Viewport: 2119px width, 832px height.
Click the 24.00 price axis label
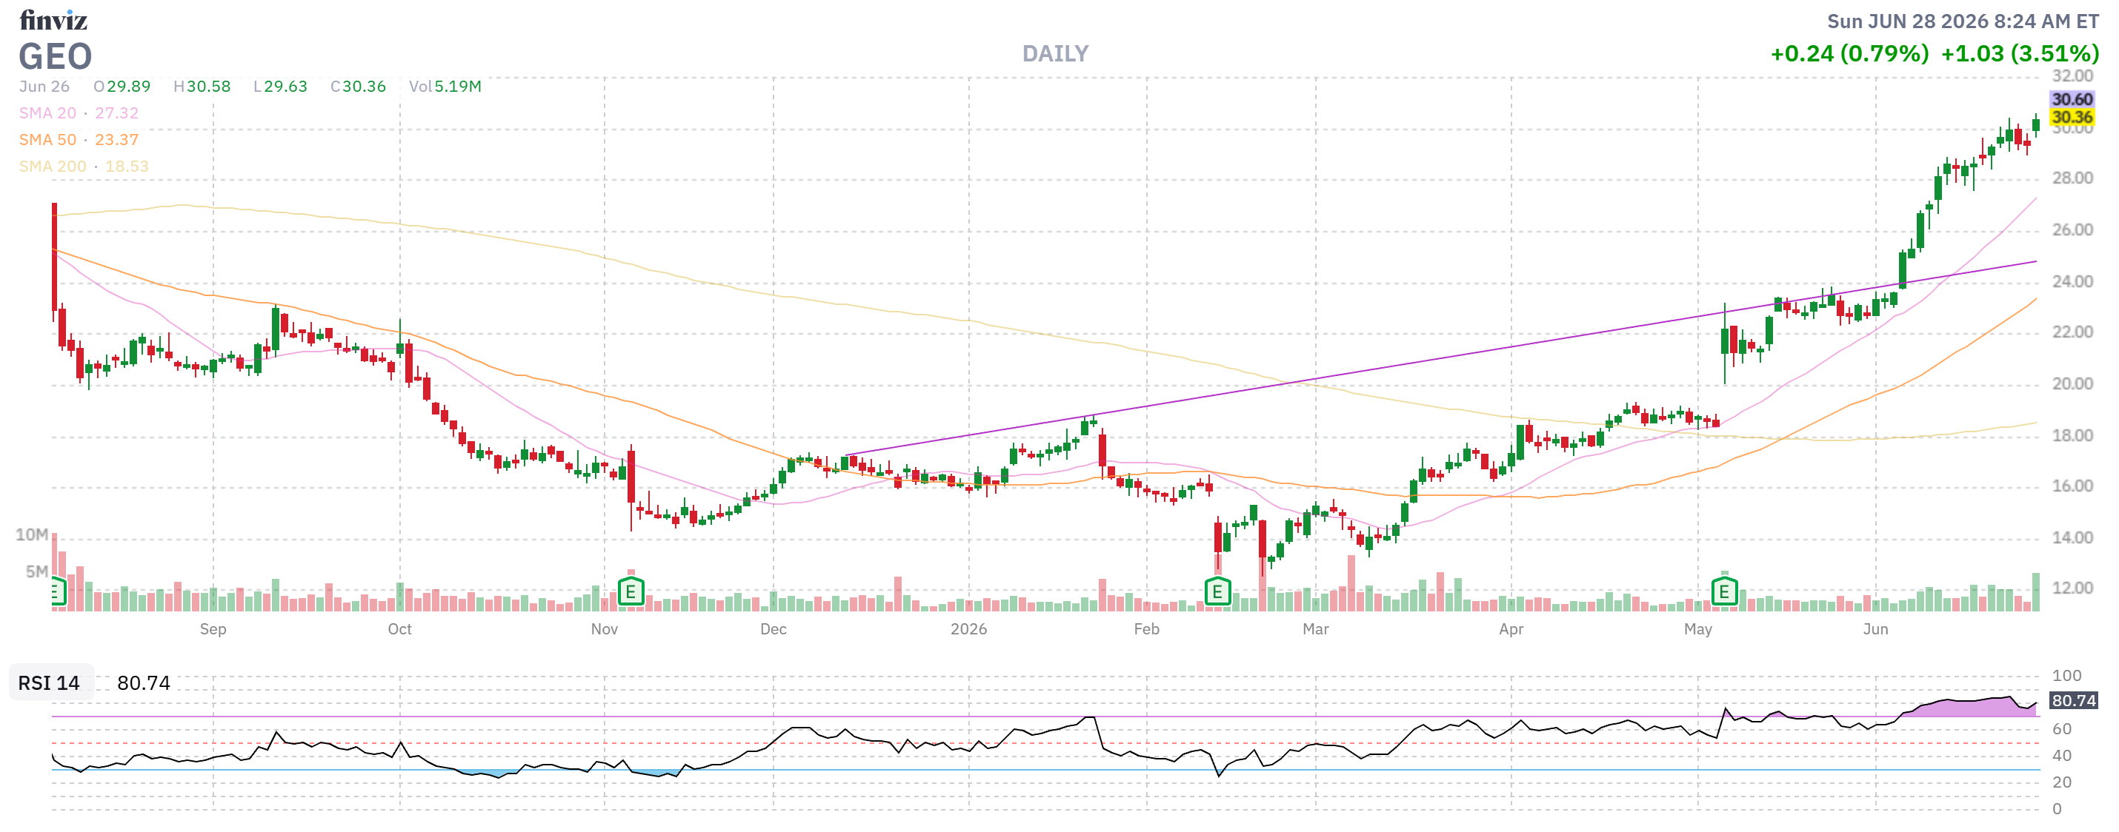coord(2072,282)
